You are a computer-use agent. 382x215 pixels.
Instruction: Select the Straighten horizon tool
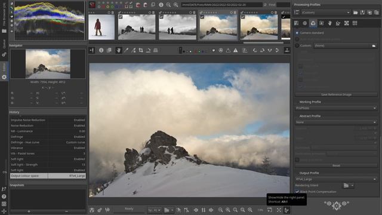148,50
